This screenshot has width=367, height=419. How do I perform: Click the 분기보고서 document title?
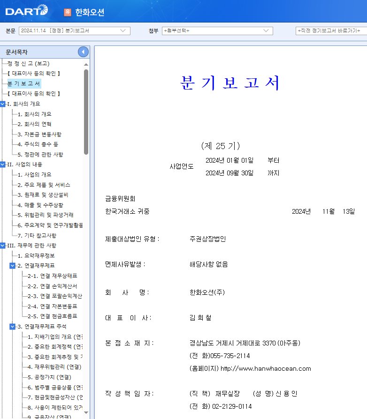click(230, 83)
